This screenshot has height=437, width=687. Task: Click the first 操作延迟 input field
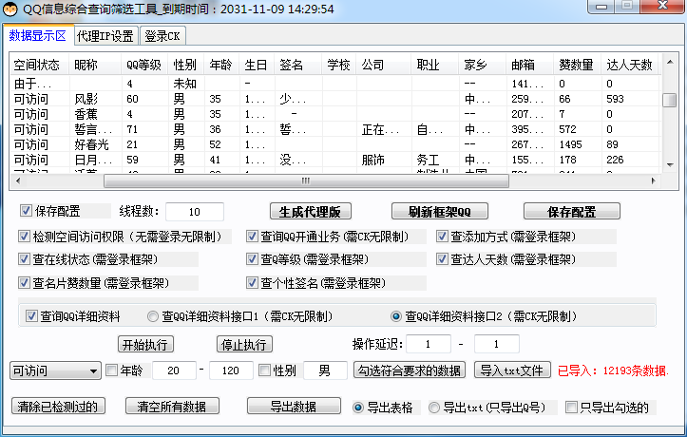(x=429, y=344)
